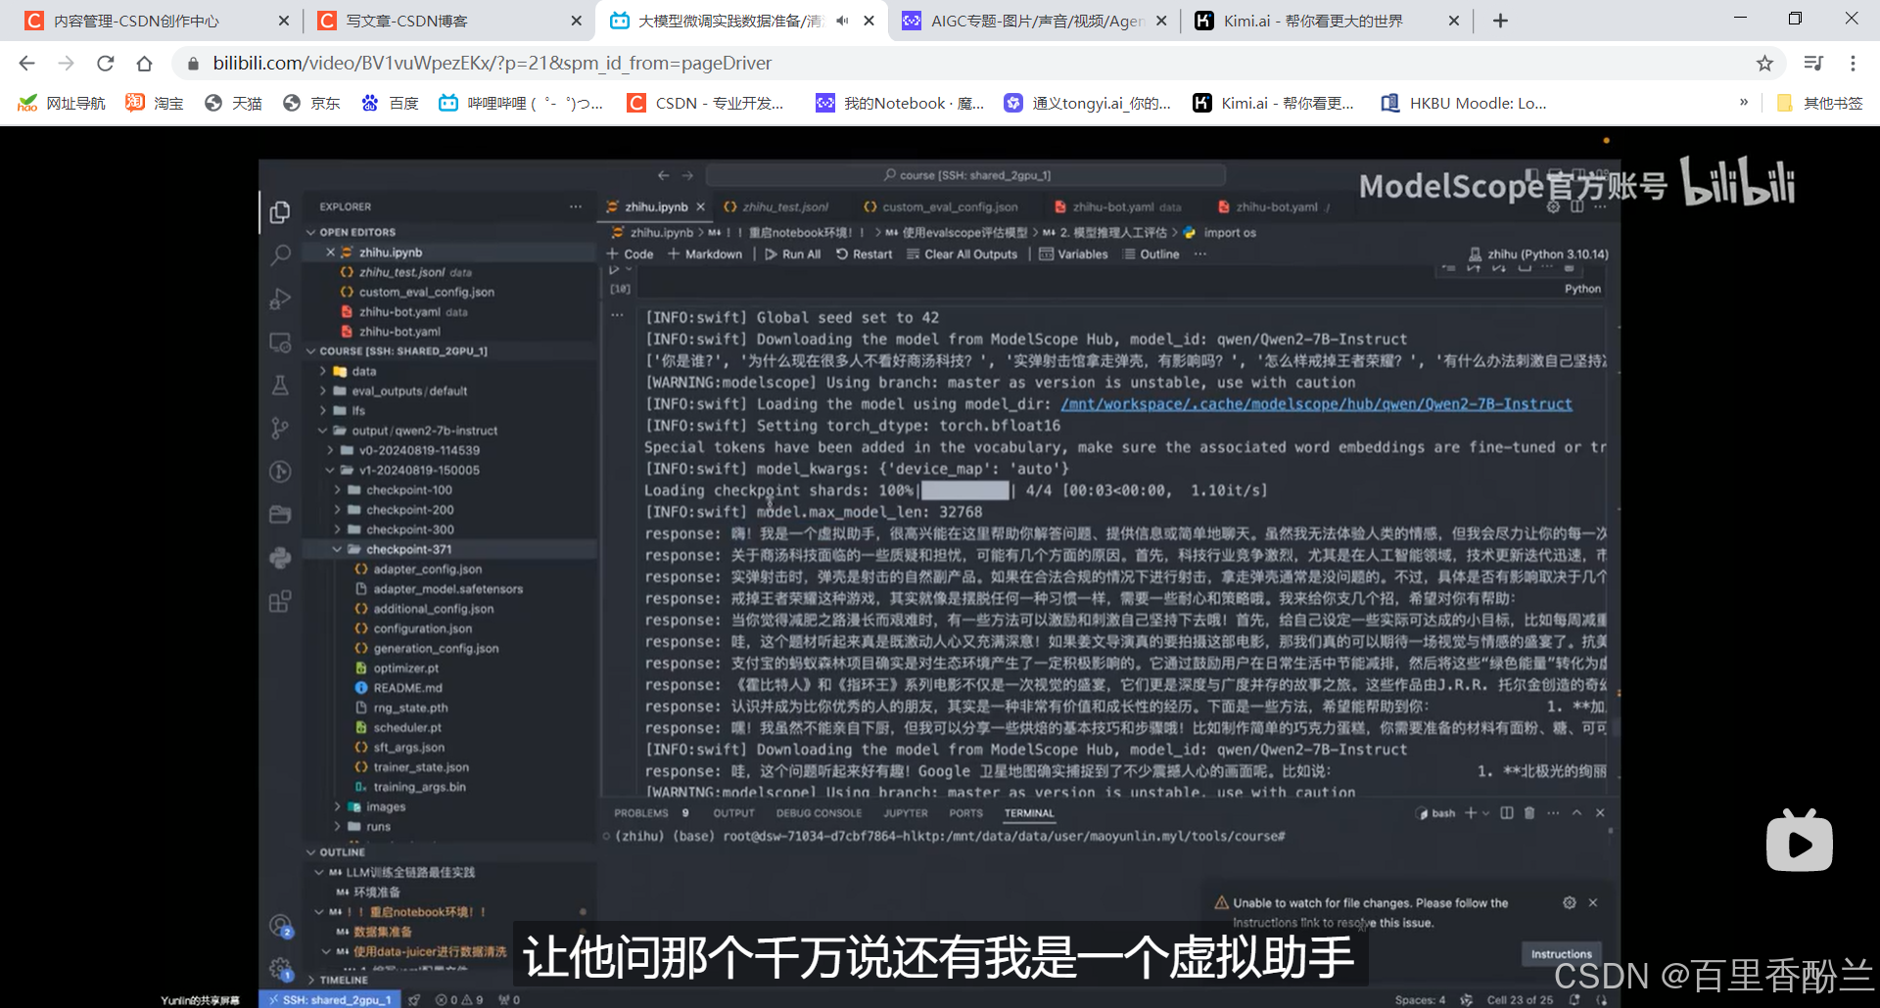Kill terminal with trash icon
The image size is (1880, 1008).
[x=1529, y=813]
